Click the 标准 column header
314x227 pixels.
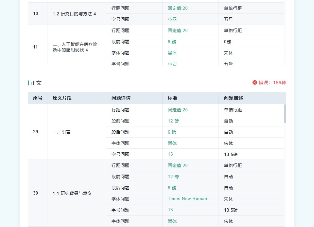tap(172, 98)
